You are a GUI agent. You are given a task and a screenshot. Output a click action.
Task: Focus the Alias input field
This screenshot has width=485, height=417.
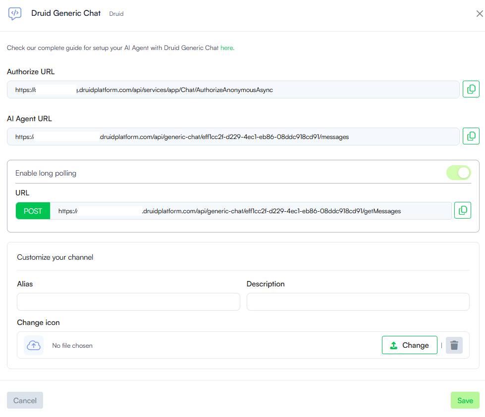tap(128, 302)
